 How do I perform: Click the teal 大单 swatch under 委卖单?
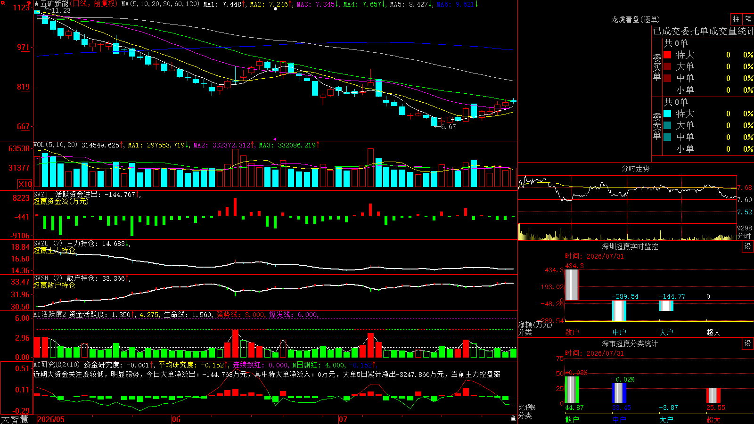pyautogui.click(x=667, y=125)
